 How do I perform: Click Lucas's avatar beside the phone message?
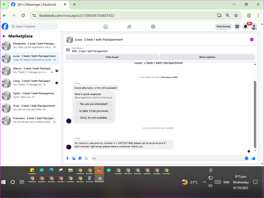69,147
